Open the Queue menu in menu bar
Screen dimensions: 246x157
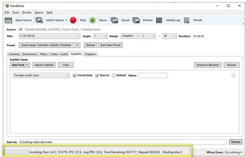[x=39, y=13]
